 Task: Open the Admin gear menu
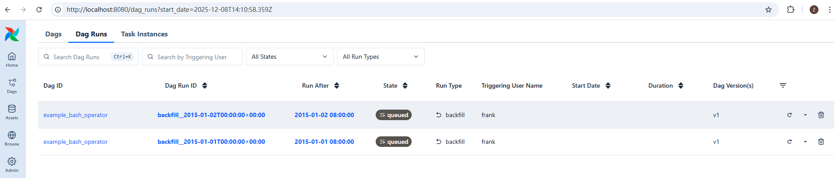pyautogui.click(x=12, y=164)
